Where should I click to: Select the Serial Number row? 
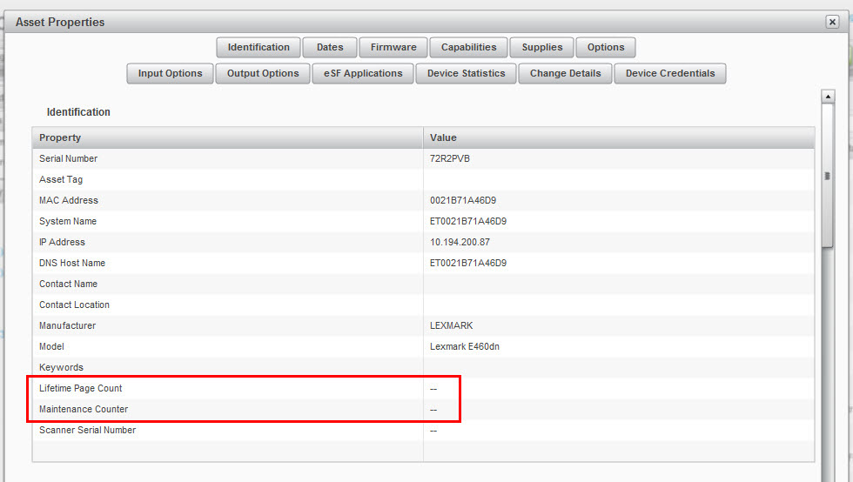(x=69, y=158)
